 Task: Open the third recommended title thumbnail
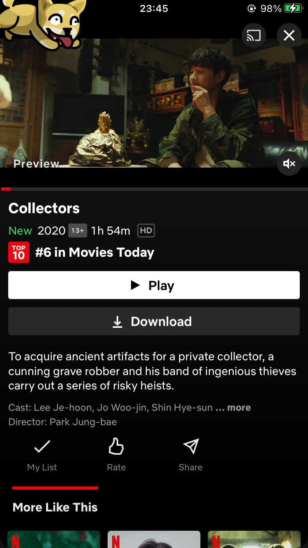254,539
